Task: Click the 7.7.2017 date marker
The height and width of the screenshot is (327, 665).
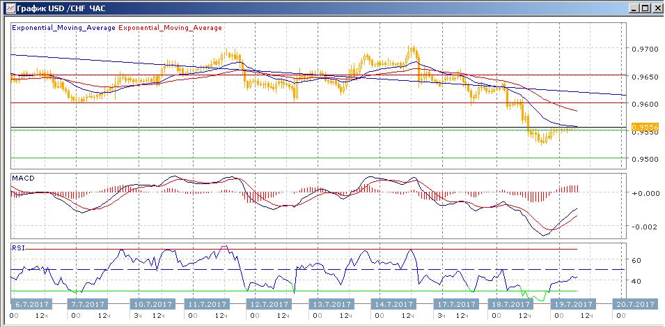Action: 87,305
